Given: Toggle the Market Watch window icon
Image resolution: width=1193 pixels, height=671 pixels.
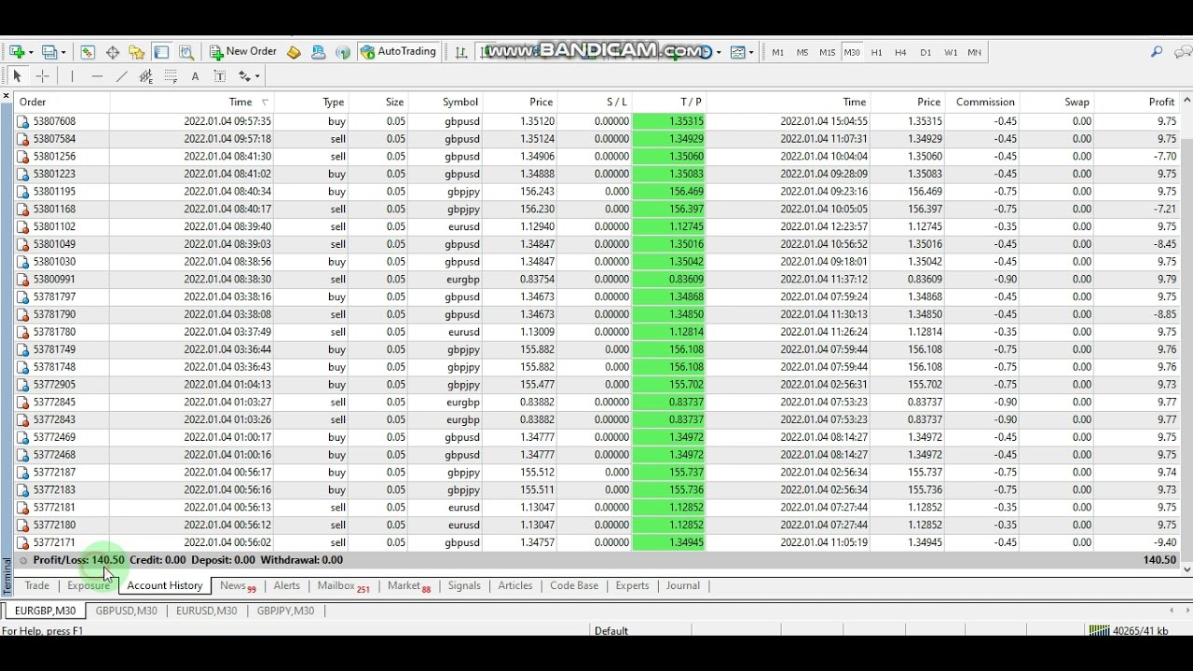Looking at the screenshot, I should point(88,52).
